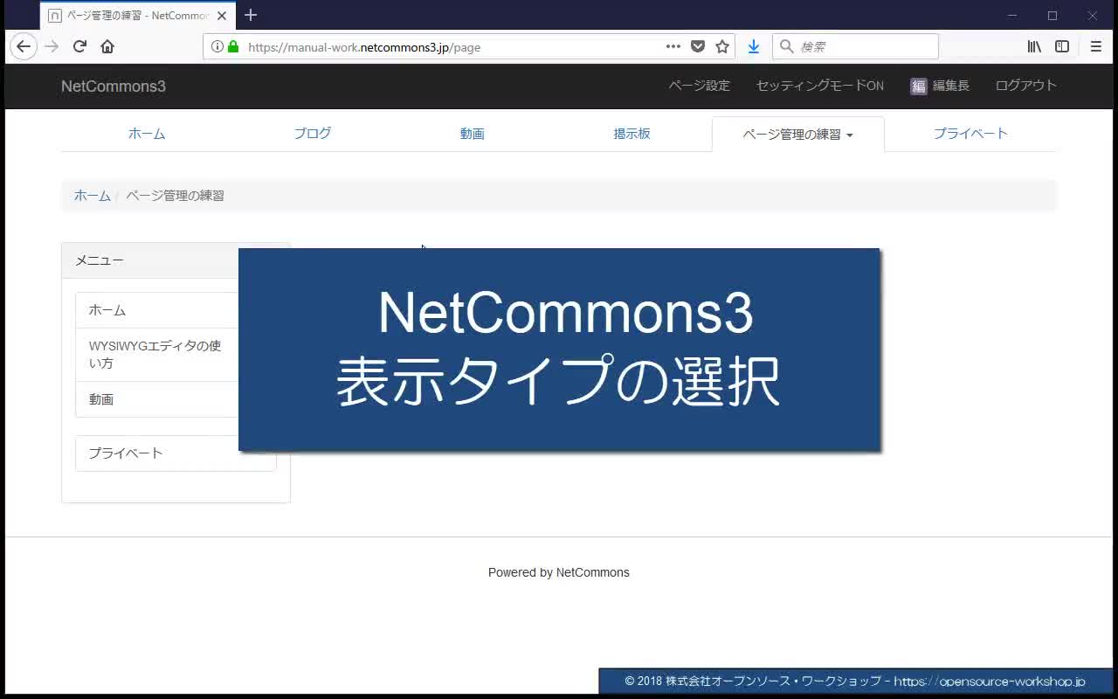Minimize the browser window
The image size is (1118, 699).
(1013, 15)
